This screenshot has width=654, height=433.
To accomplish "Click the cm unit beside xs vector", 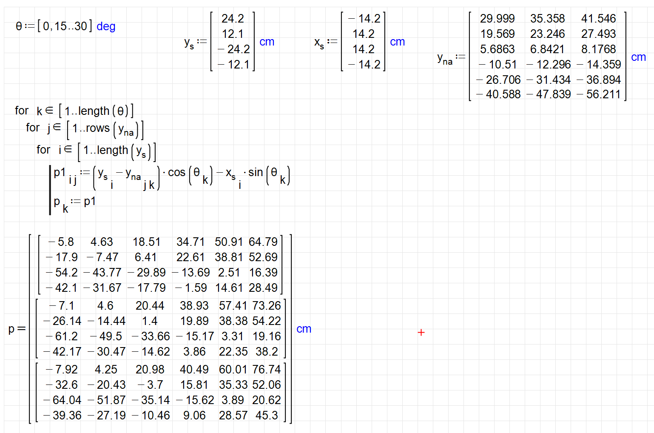I will (x=397, y=42).
